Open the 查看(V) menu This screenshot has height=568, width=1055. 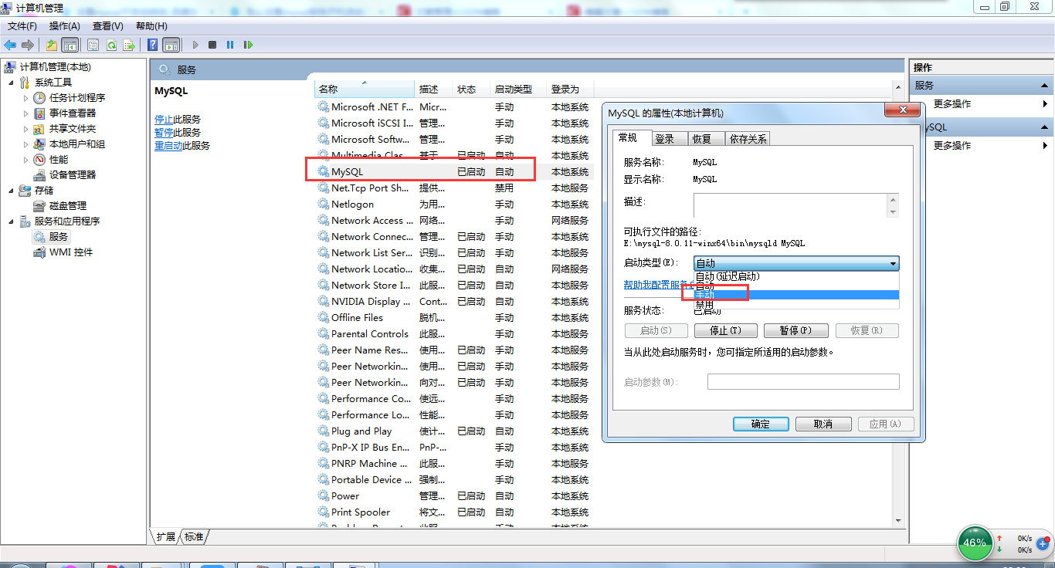click(x=107, y=26)
